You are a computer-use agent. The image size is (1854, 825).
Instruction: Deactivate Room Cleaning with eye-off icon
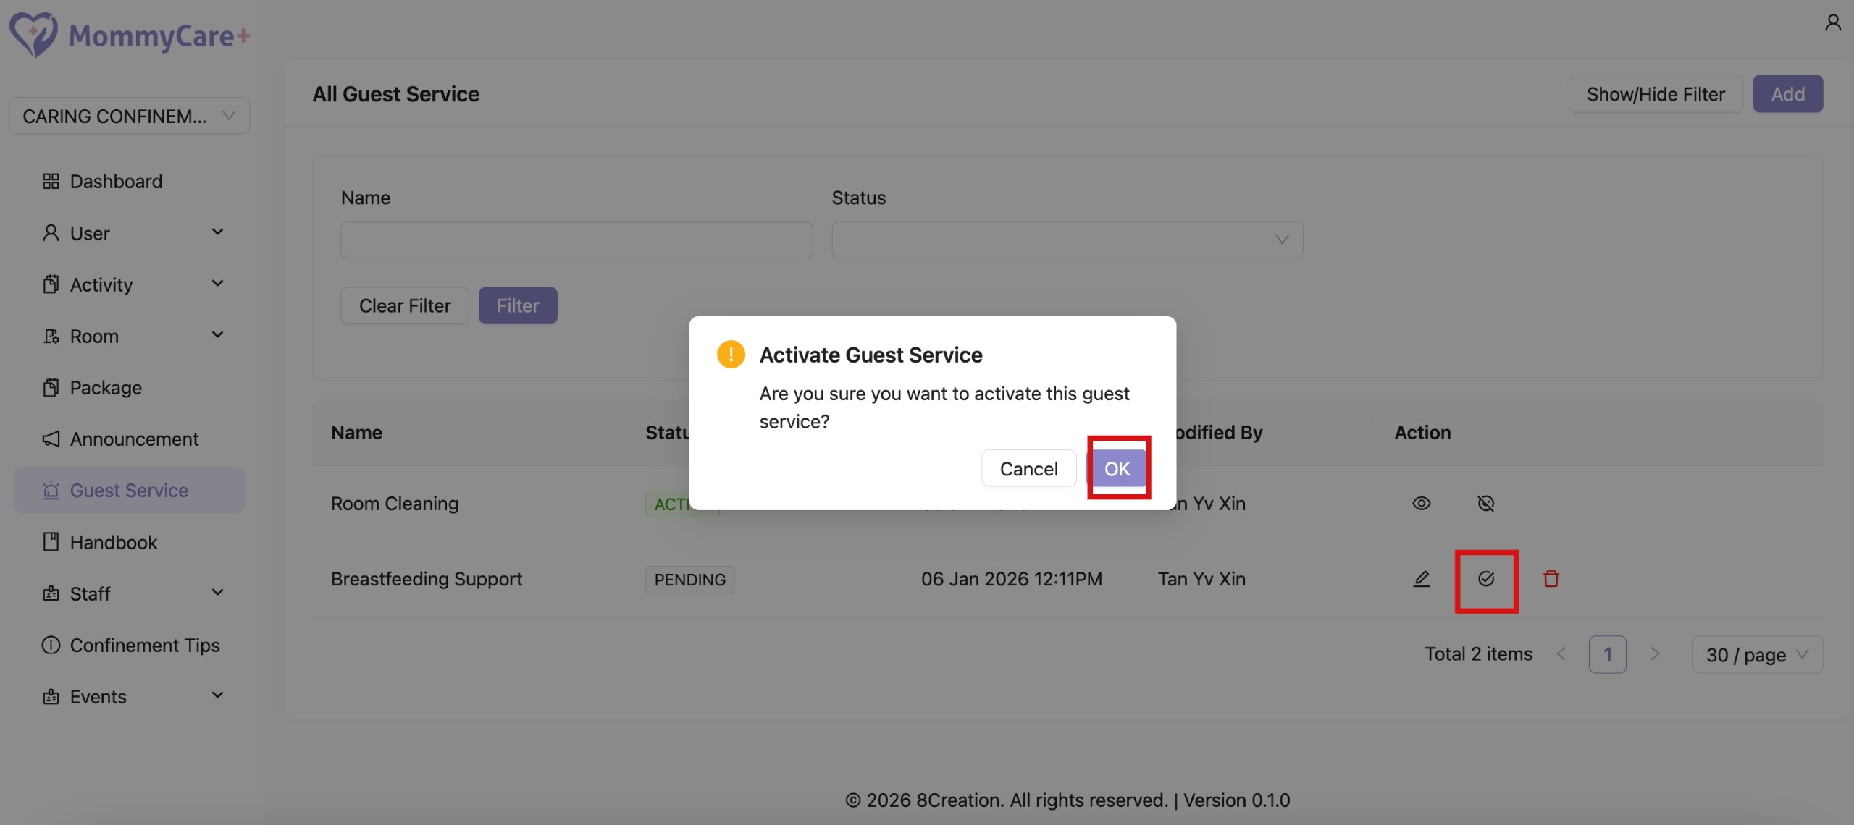click(x=1486, y=503)
